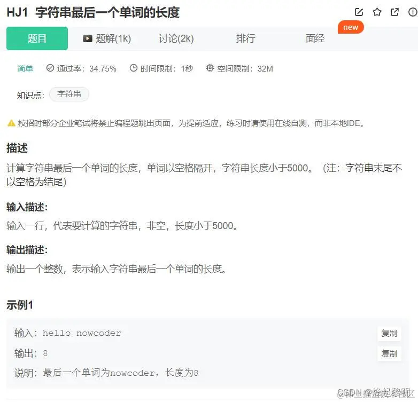Click the checkmark icon beside 通过率
The width and height of the screenshot is (418, 402).
pos(50,68)
